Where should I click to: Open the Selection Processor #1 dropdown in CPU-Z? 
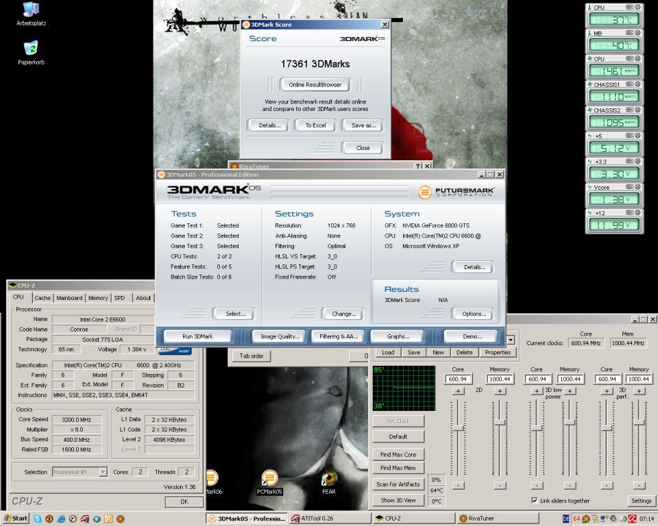80,472
